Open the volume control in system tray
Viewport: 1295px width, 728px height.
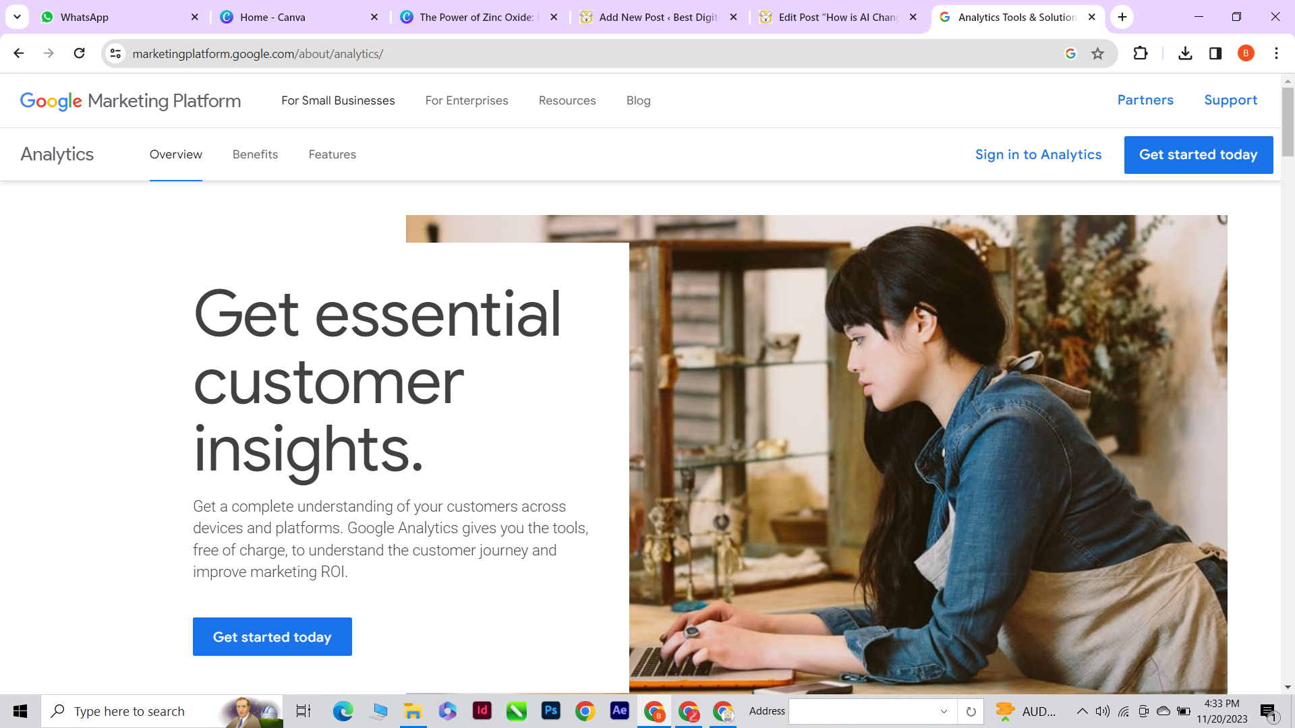(x=1102, y=711)
